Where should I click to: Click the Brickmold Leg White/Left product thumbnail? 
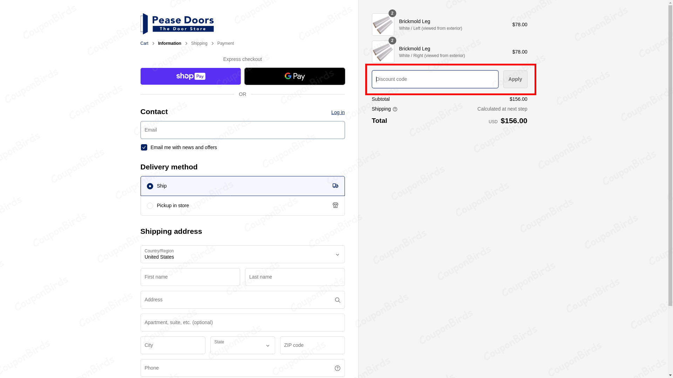383,24
